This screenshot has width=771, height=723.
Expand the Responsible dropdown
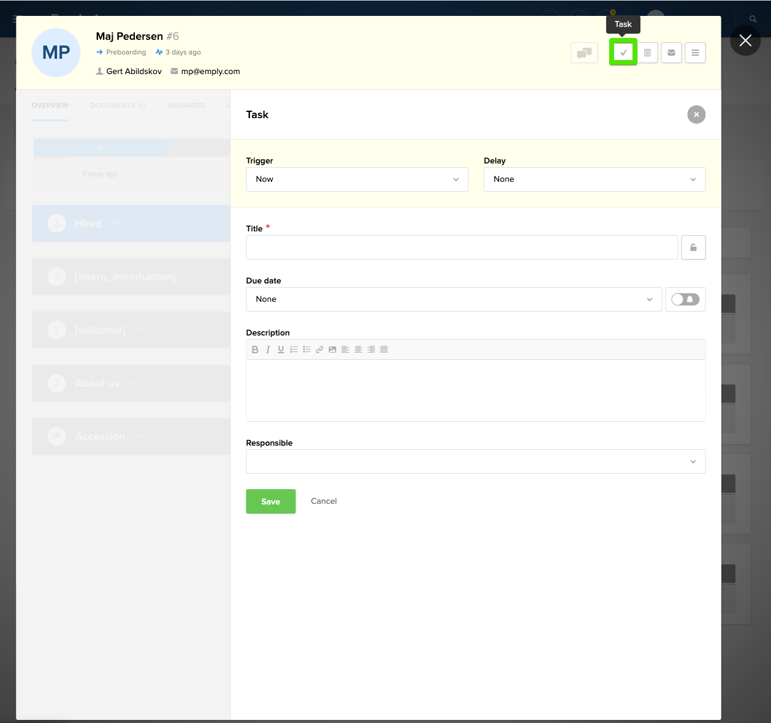pyautogui.click(x=475, y=462)
